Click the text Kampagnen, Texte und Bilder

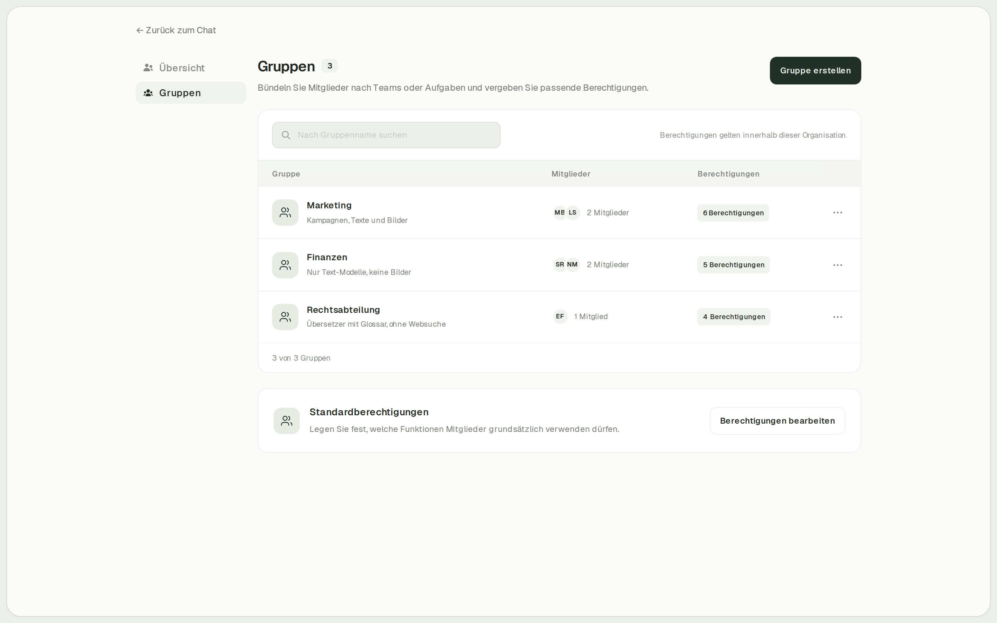(x=357, y=220)
